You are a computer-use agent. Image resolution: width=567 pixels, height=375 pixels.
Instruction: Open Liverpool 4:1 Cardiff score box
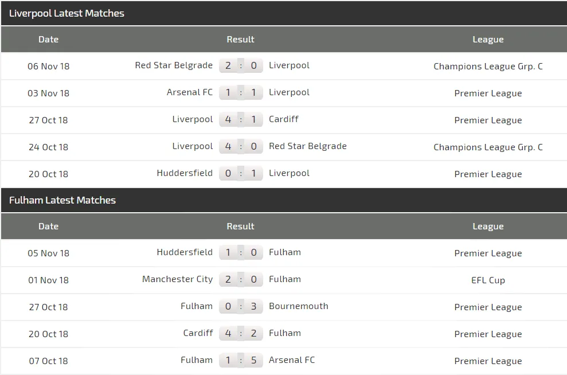(241, 120)
